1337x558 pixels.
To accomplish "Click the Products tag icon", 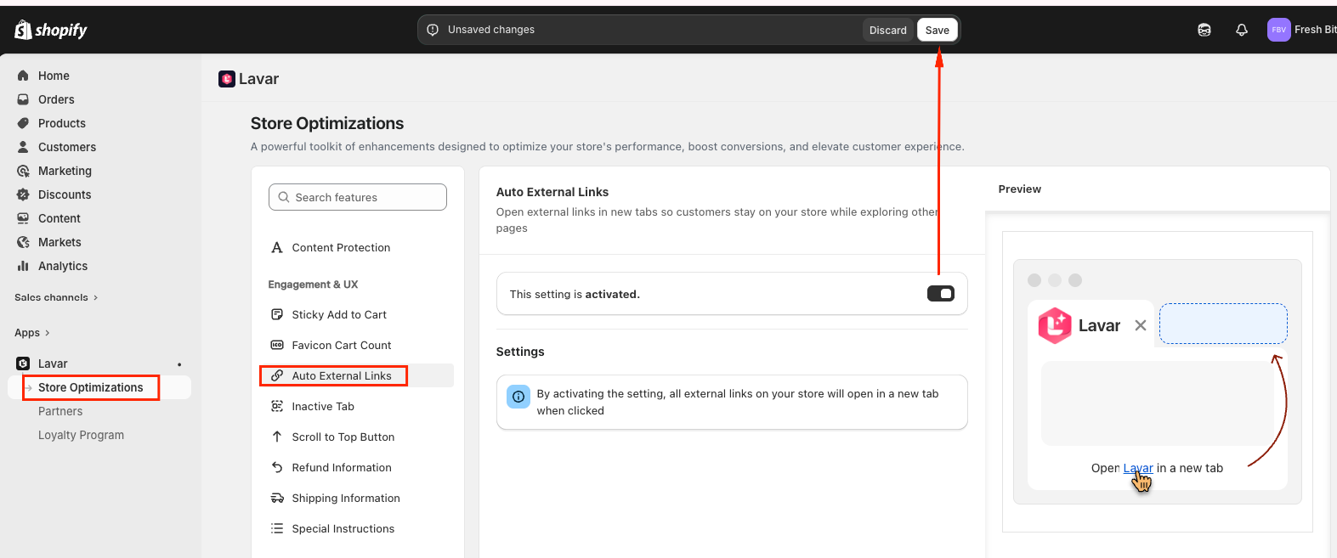I will [x=23, y=123].
